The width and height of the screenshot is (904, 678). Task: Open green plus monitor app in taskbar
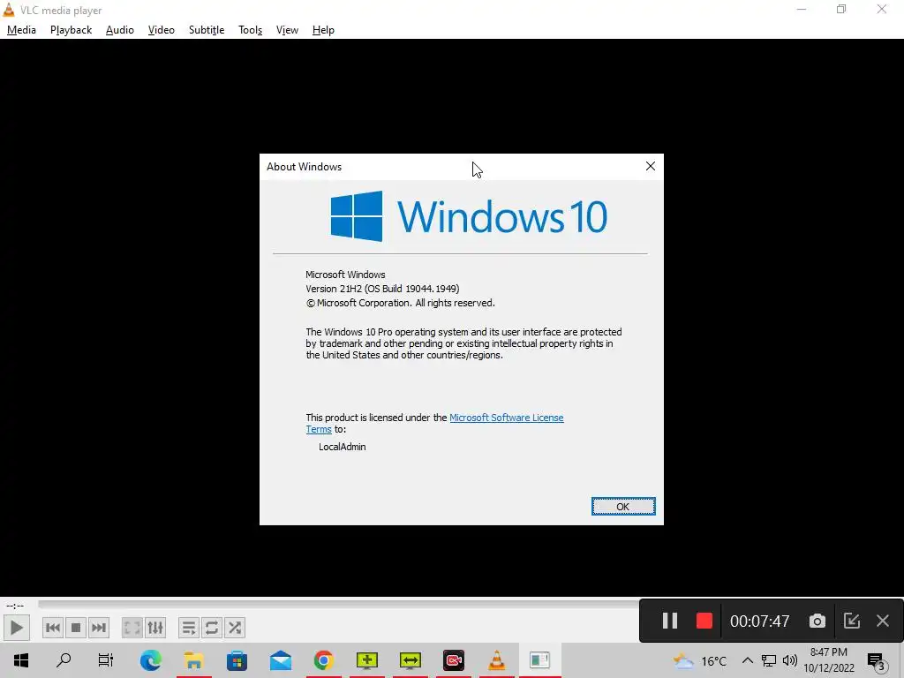(x=367, y=660)
